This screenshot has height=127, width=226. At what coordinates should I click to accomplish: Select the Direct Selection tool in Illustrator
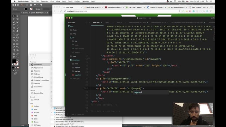(17, 16)
